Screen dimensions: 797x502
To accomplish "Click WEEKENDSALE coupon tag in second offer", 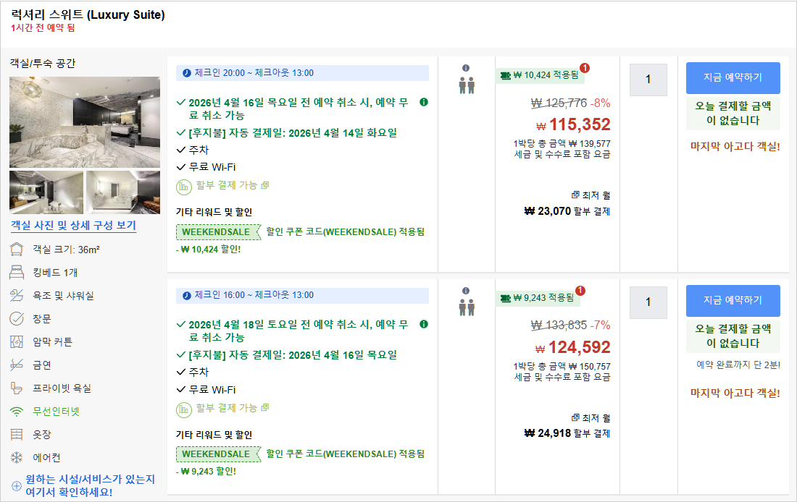I will (x=217, y=454).
